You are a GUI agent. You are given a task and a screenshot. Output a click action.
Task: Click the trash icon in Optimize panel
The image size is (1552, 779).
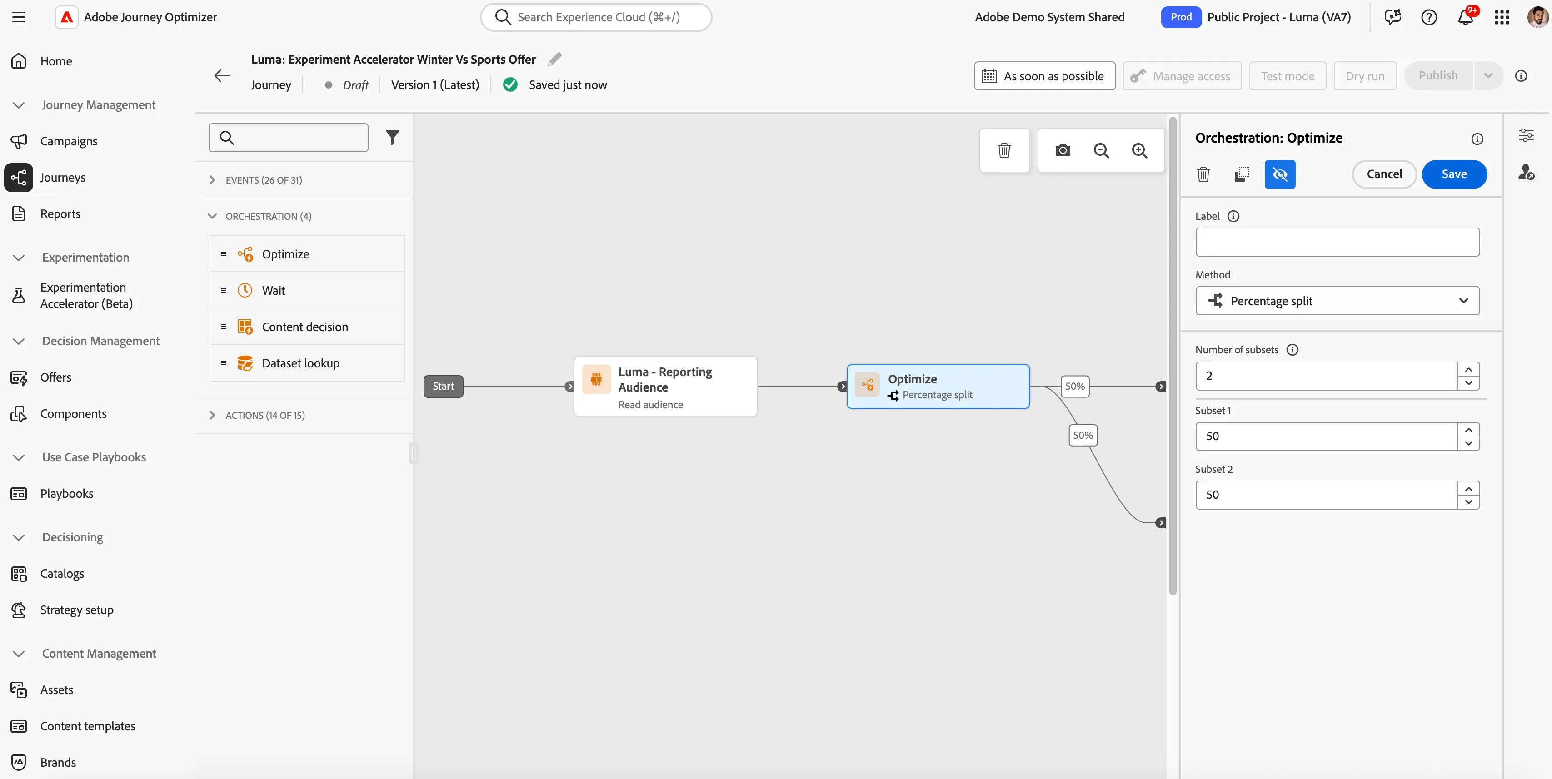(x=1203, y=174)
